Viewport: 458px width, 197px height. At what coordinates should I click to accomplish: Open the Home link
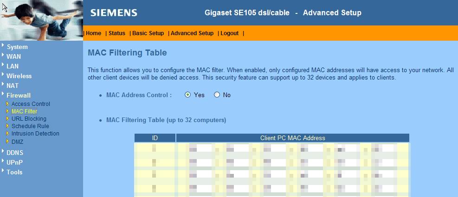(94, 33)
